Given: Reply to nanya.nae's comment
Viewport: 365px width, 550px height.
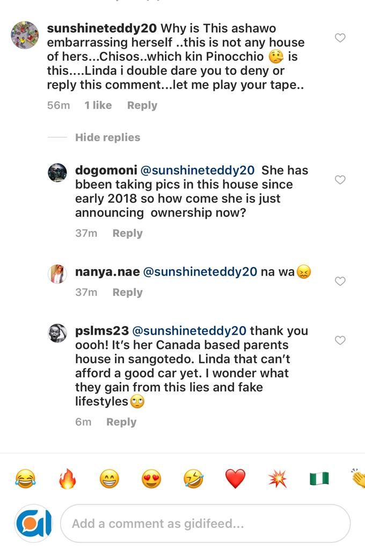Looking at the screenshot, I should (x=127, y=292).
